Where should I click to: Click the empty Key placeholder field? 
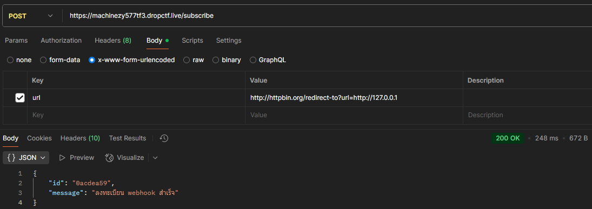coord(136,115)
